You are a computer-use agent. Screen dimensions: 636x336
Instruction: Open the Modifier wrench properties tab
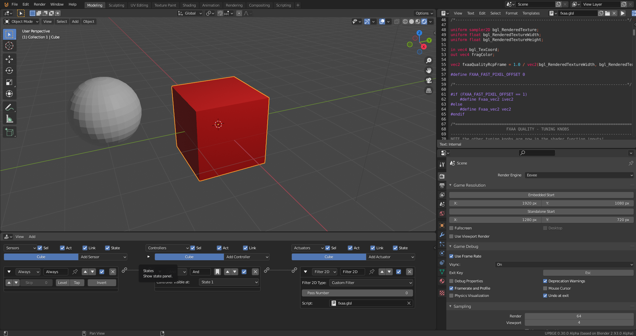pos(442,235)
